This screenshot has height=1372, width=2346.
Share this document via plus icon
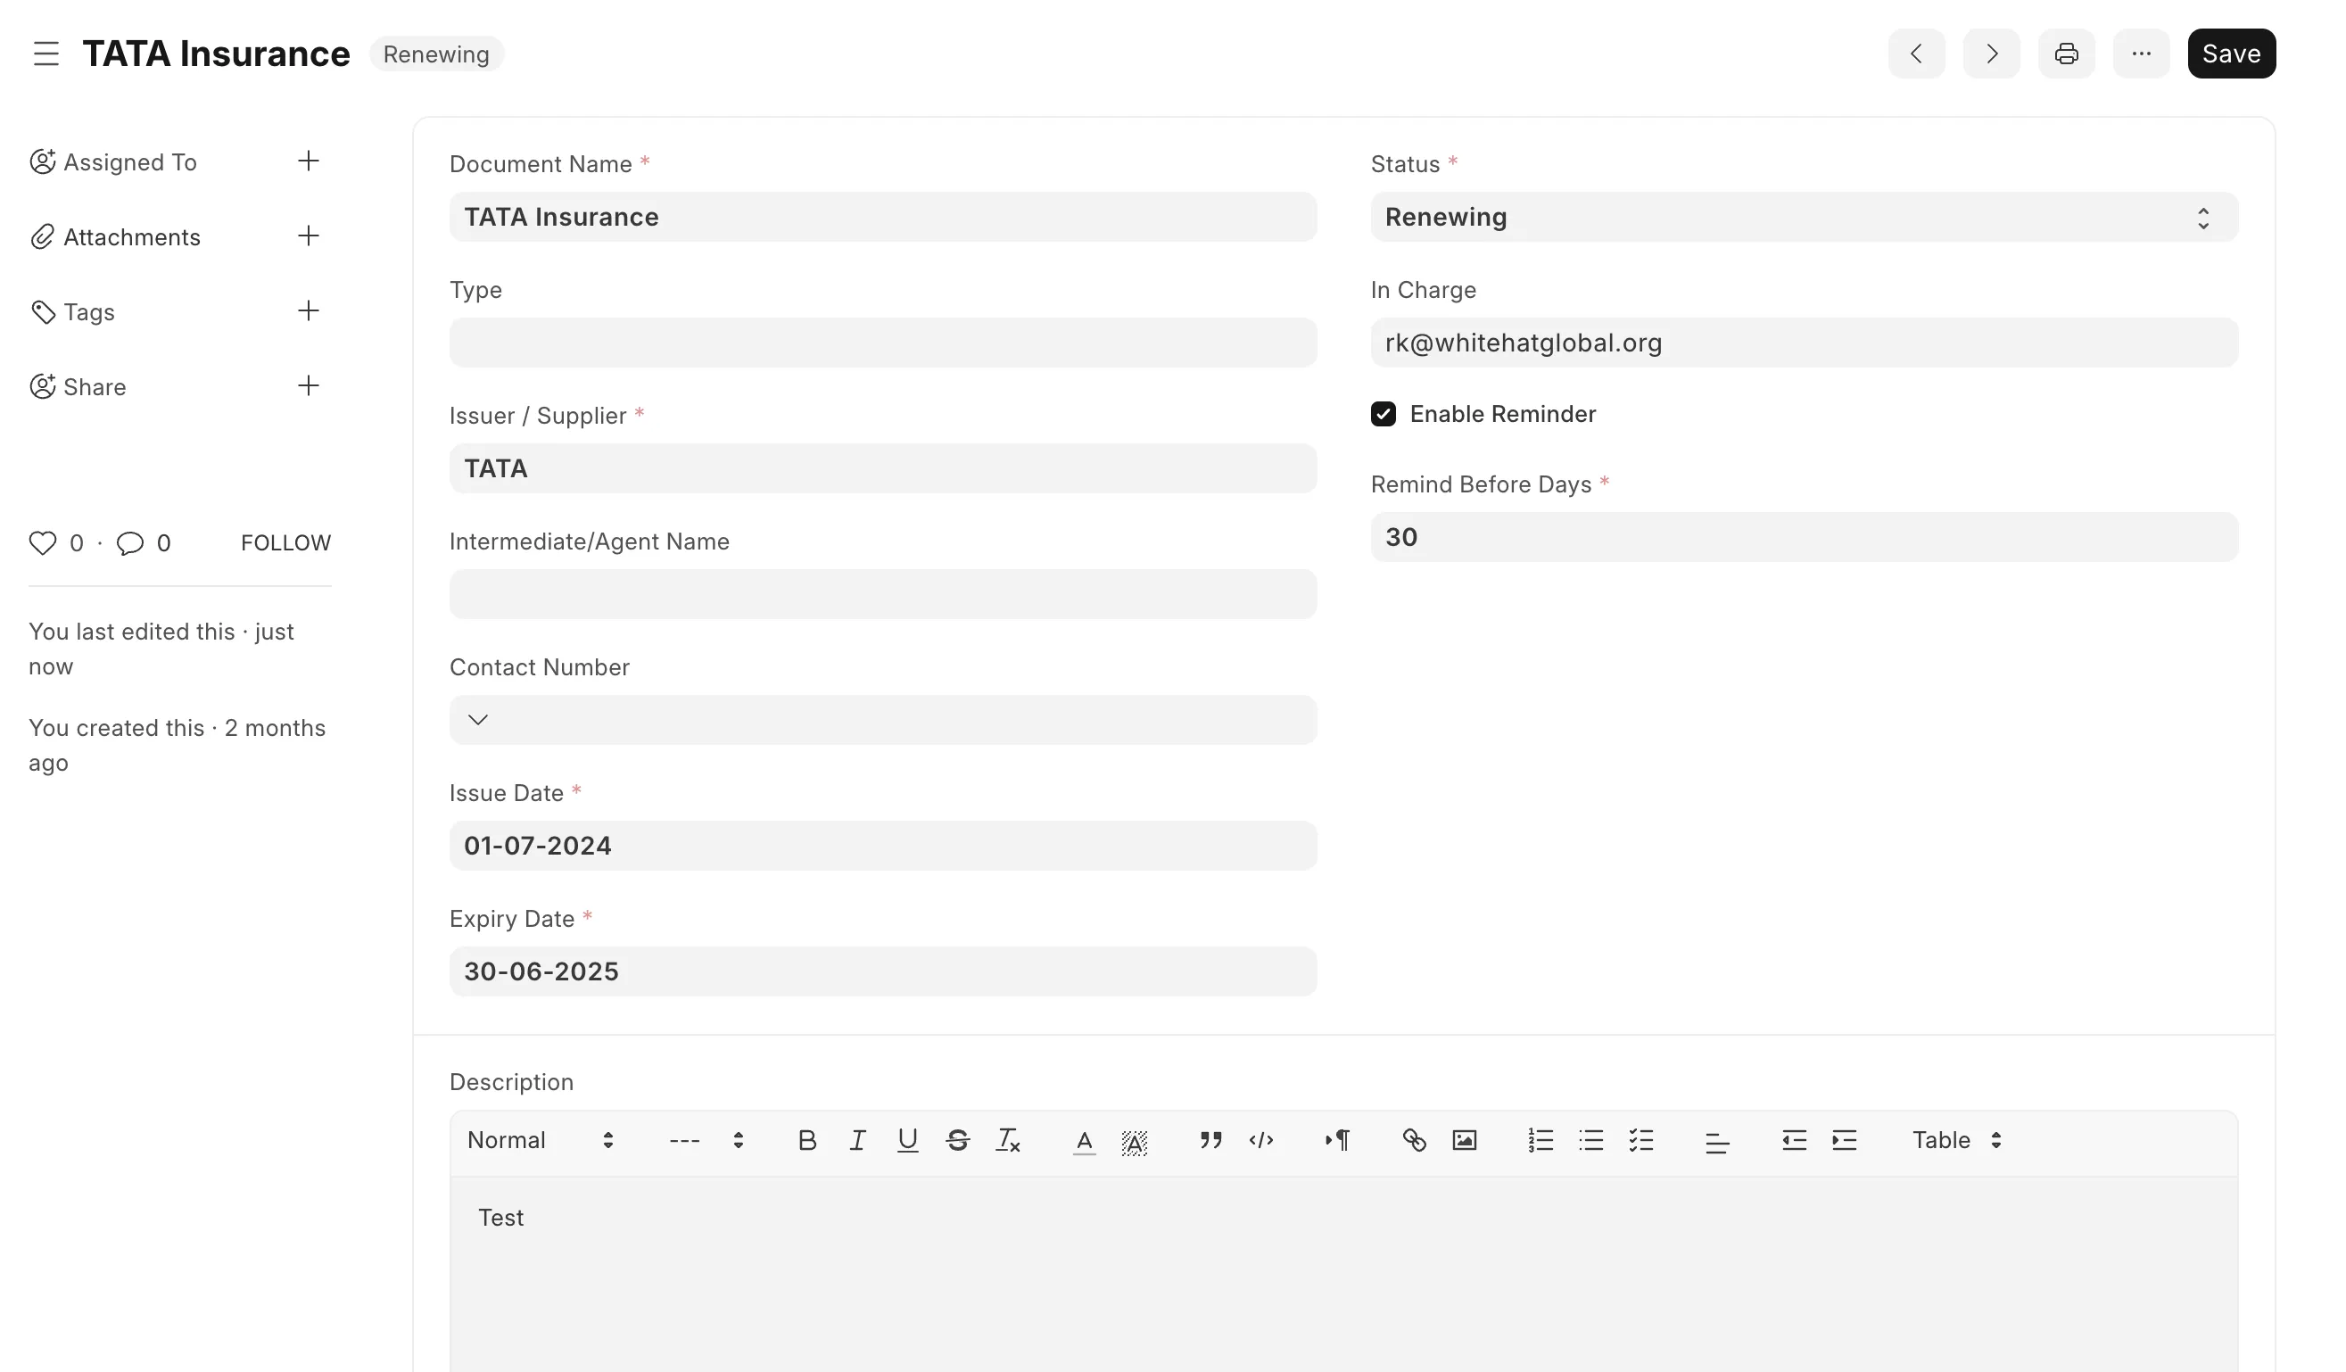click(x=308, y=386)
